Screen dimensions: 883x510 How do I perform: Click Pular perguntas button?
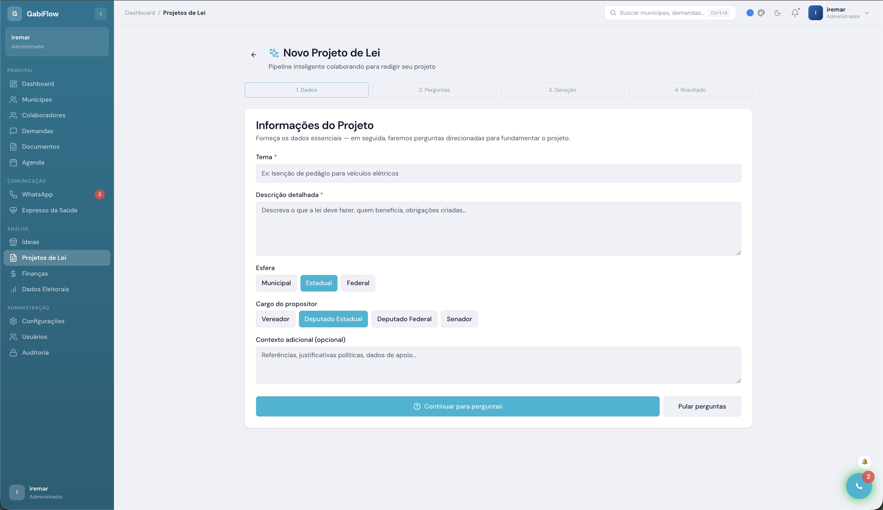702,406
